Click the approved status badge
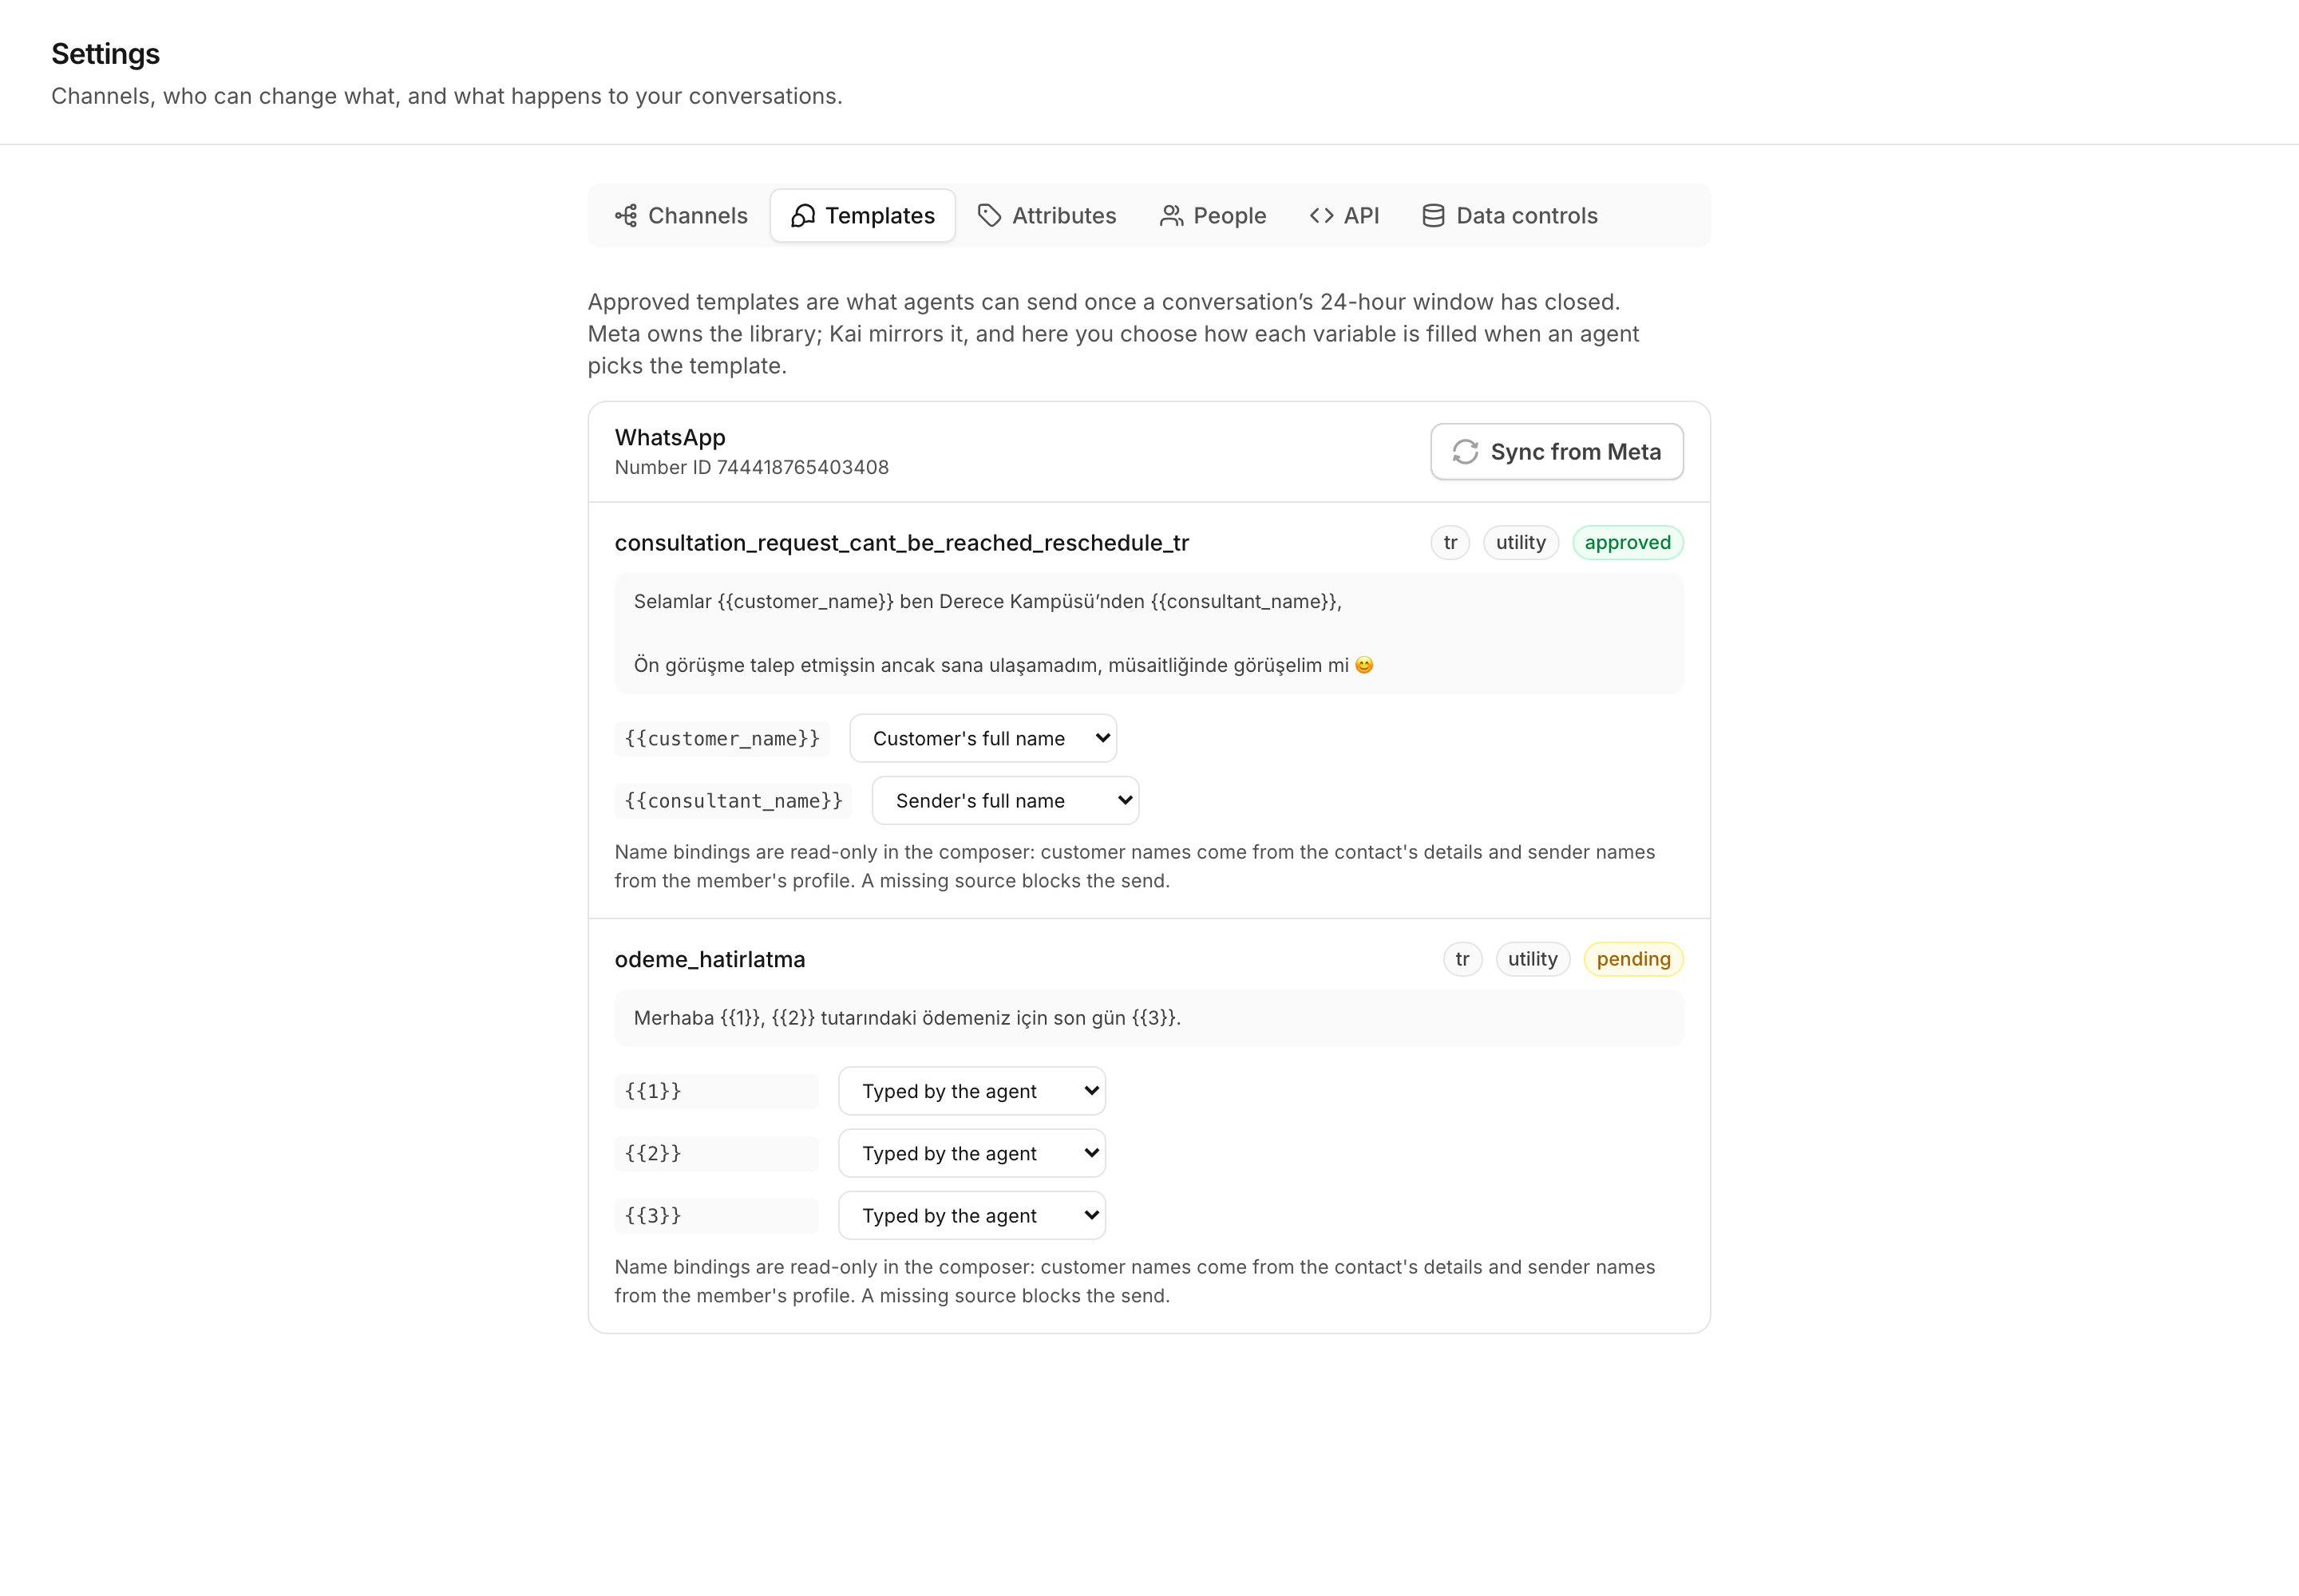 point(1628,542)
